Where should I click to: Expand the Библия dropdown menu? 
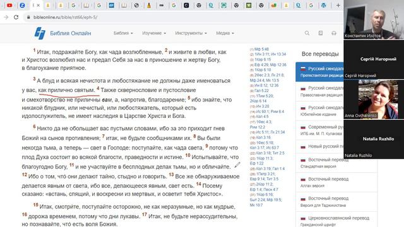coord(123,33)
